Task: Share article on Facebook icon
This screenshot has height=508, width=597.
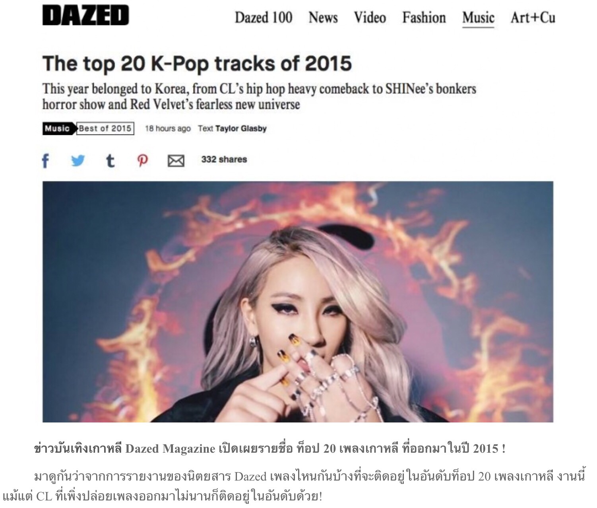Action: (x=46, y=161)
